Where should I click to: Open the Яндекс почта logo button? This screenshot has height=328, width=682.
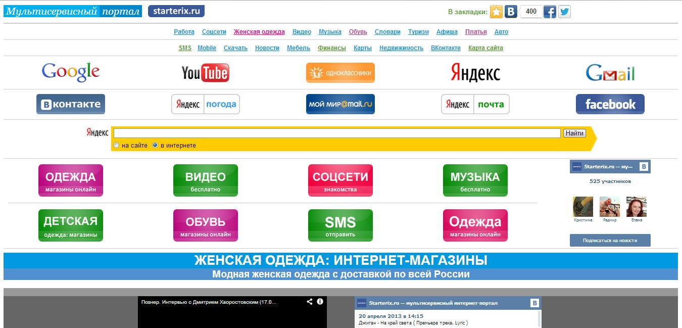click(475, 104)
